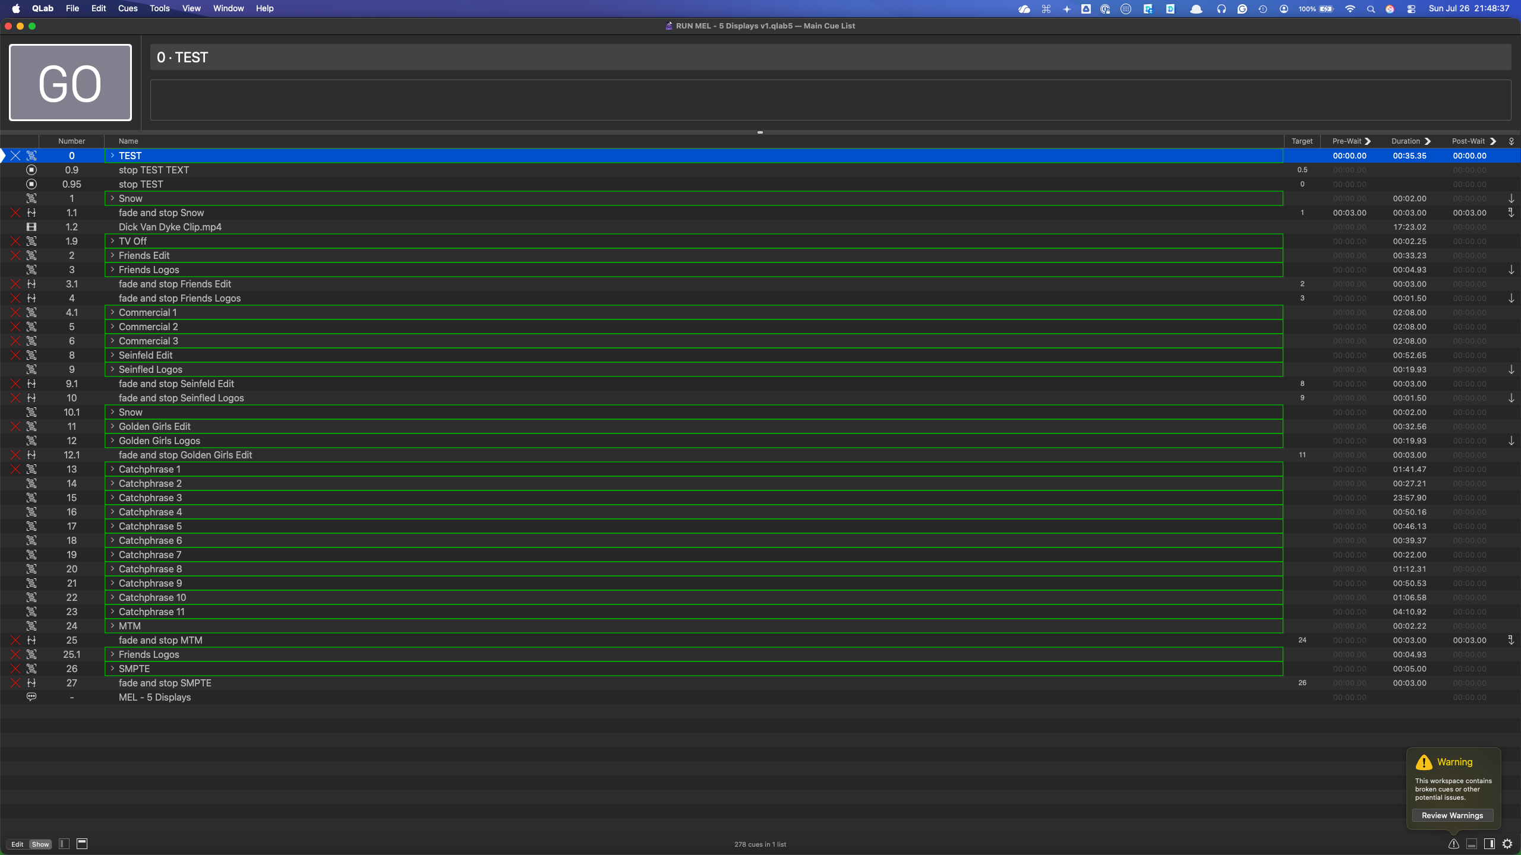
Task: Toggle the left sidebar panel icon
Action: pyautogui.click(x=64, y=844)
